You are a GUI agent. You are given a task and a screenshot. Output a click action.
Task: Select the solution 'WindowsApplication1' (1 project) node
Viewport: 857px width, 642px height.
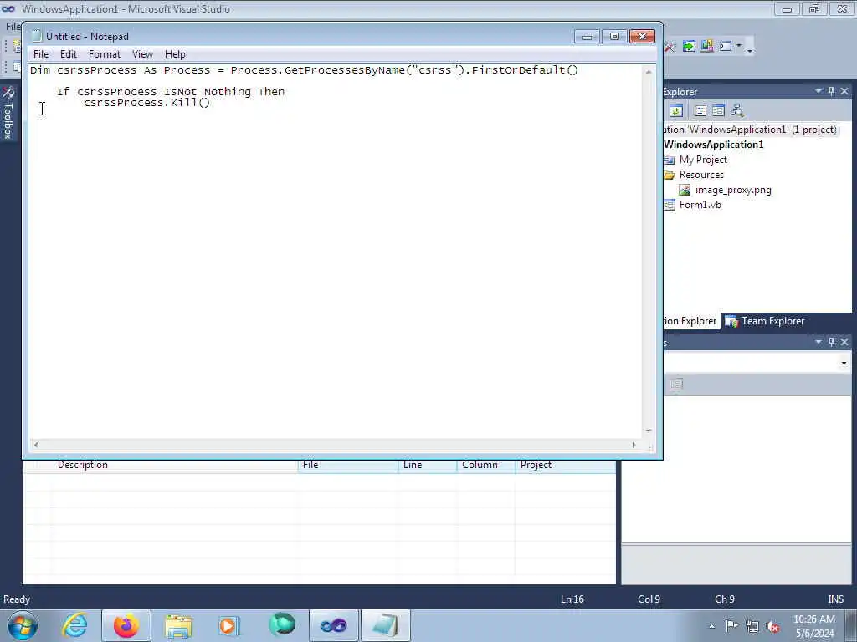(751, 130)
